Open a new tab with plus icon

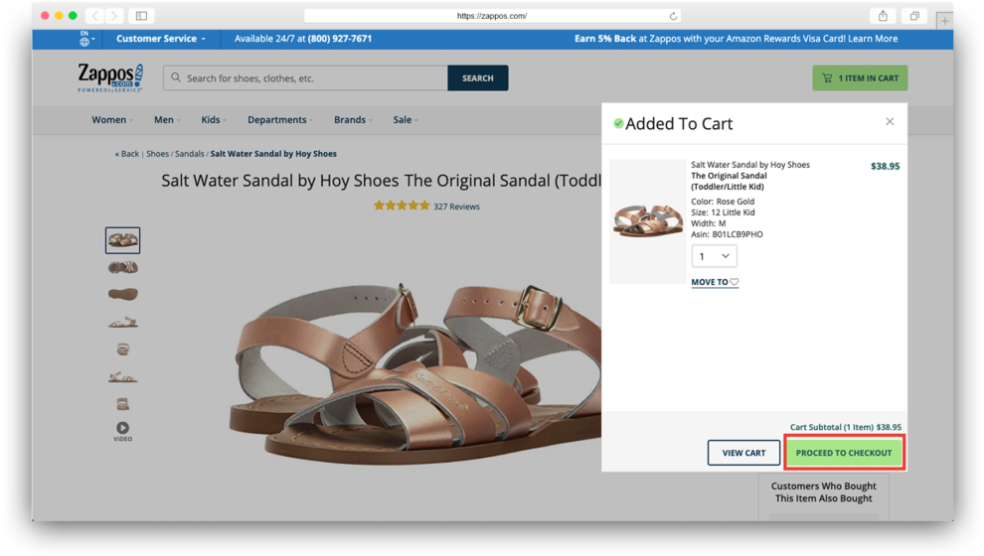click(944, 21)
